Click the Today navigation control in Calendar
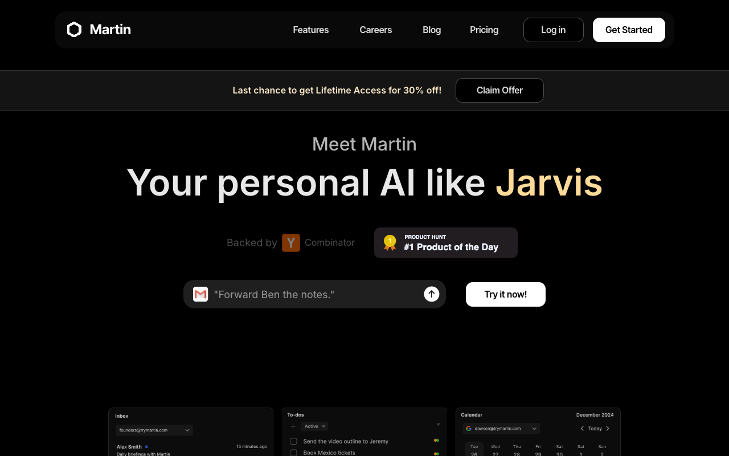Screen dimensions: 729x456 coord(595,428)
